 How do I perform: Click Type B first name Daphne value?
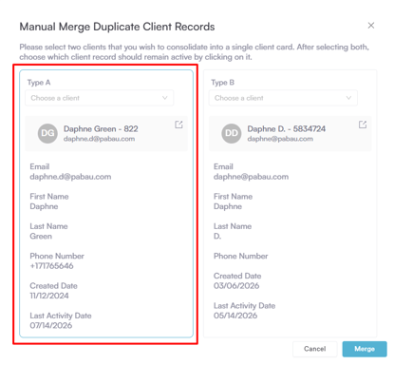(x=228, y=206)
